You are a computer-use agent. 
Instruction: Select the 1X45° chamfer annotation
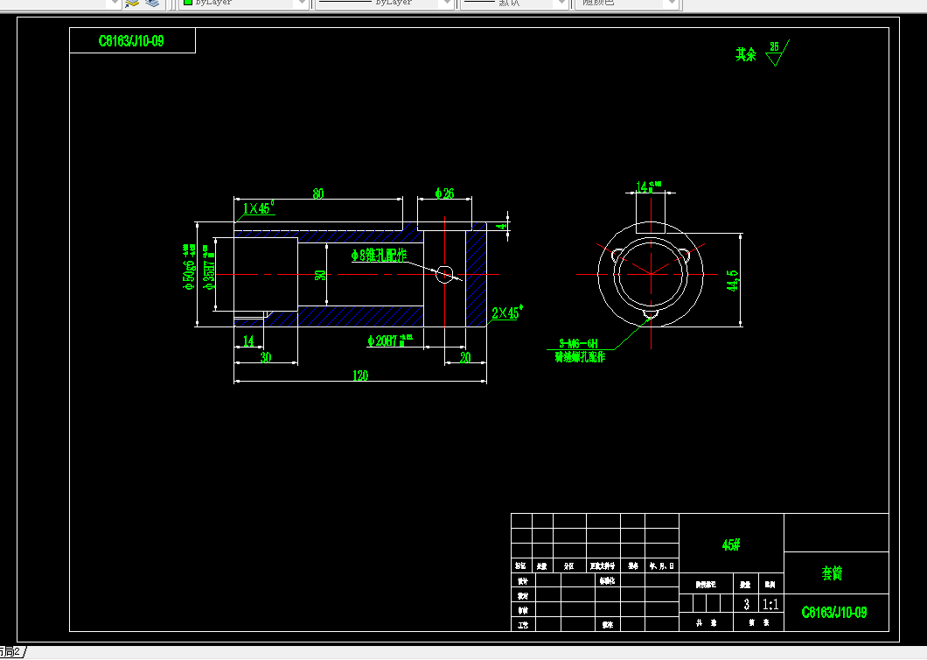tap(258, 207)
